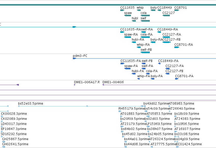Open the hubl gene feature

point(134,21)
